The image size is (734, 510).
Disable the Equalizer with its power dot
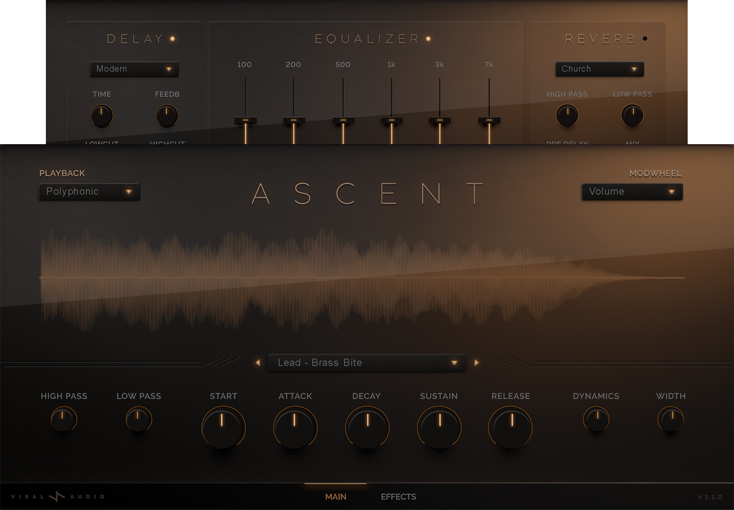(x=428, y=39)
